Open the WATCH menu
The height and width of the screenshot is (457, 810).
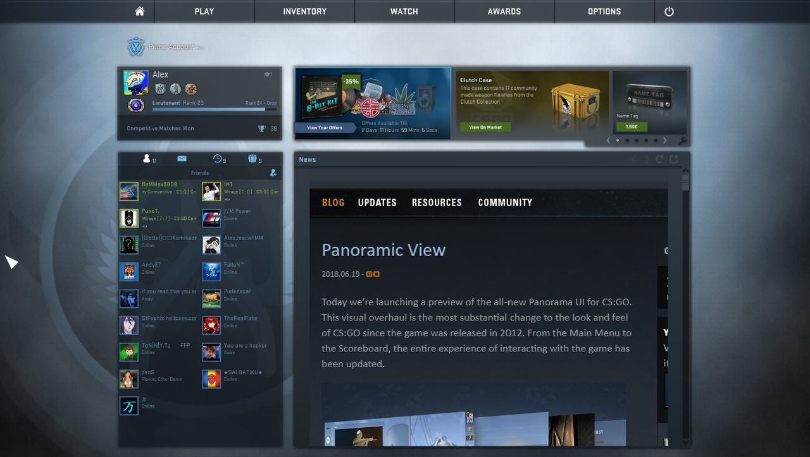click(404, 11)
